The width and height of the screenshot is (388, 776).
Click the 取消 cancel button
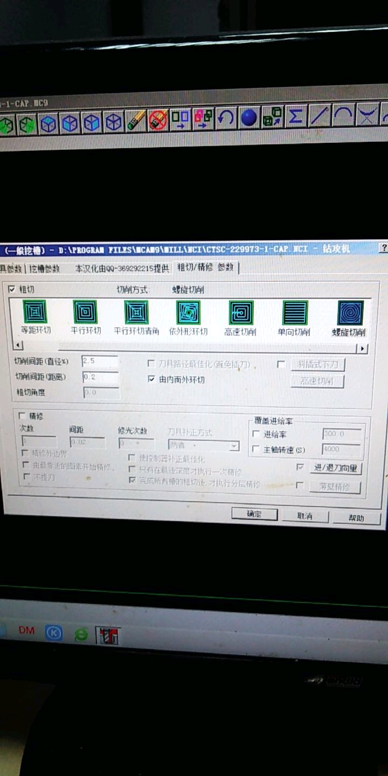pyautogui.click(x=305, y=516)
